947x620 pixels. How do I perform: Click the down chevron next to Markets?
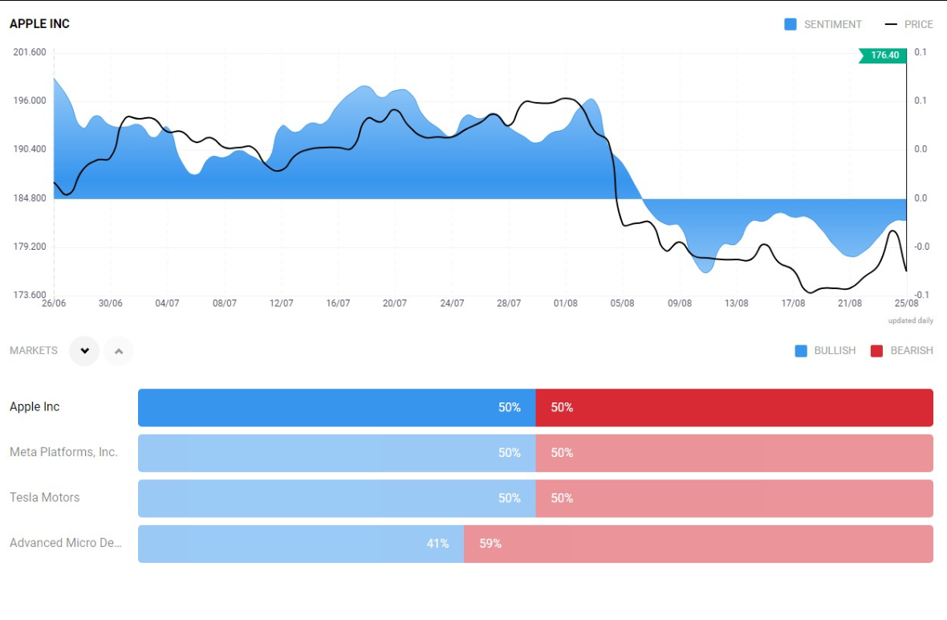[x=84, y=351]
